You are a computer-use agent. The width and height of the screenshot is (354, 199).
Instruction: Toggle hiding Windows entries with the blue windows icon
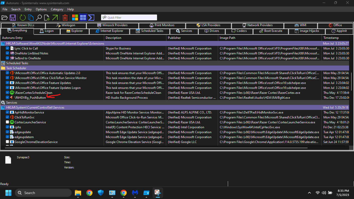(x=83, y=18)
